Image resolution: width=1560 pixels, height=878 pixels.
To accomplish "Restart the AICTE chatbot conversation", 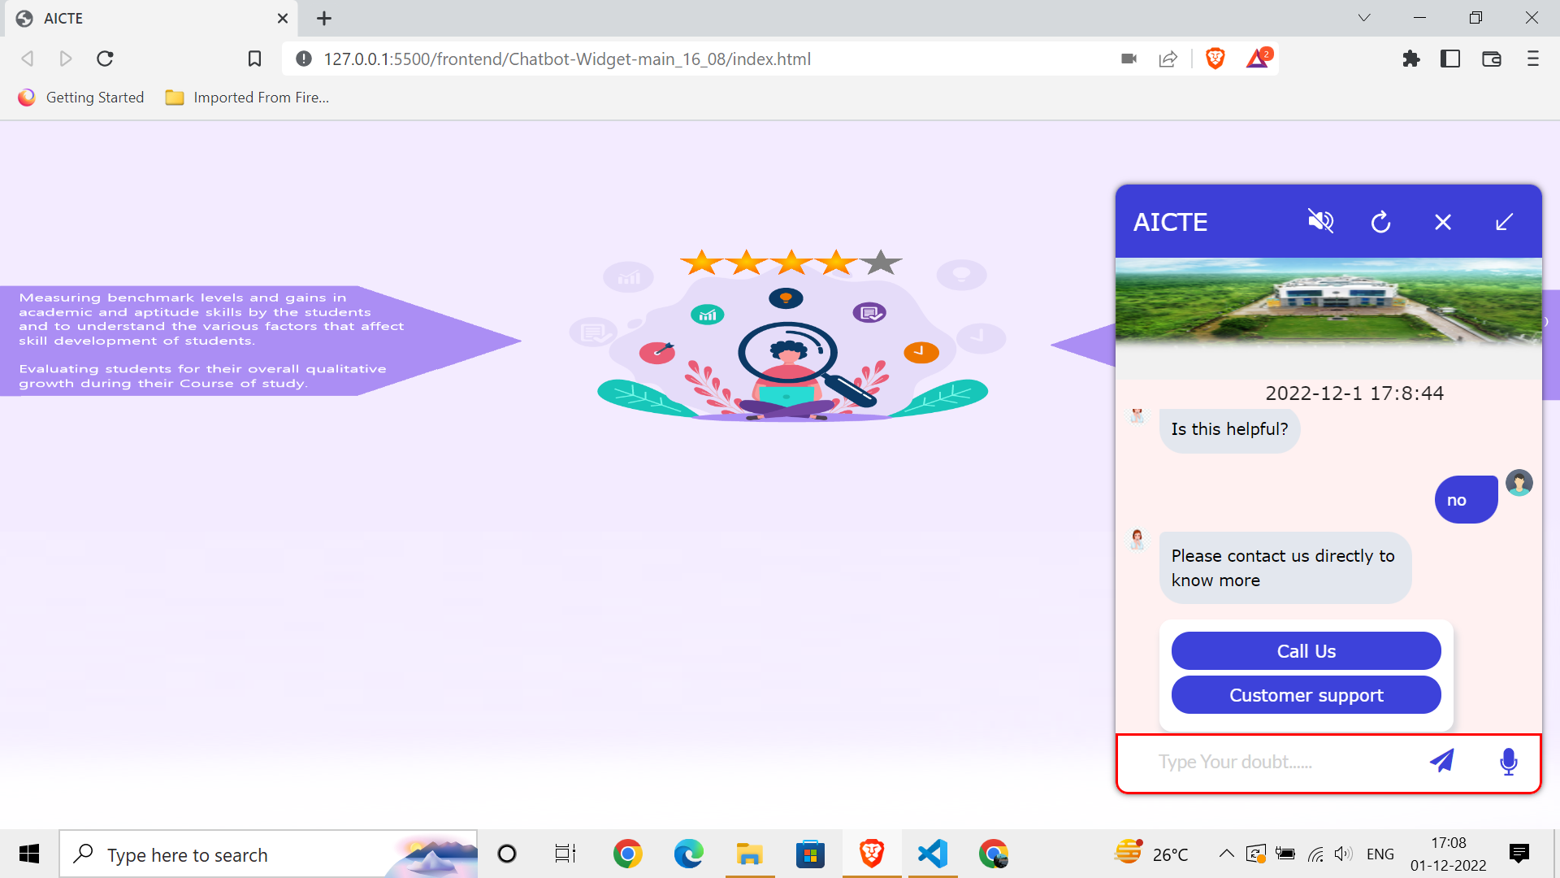I will tap(1381, 221).
